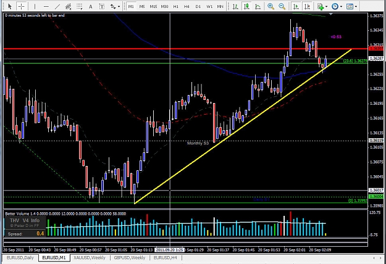Zoom in on the chart
This screenshot has height=264, width=386.
coord(271,6)
